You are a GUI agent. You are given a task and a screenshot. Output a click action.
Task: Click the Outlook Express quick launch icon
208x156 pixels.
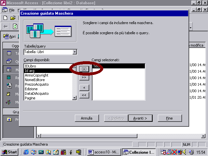(x=34, y=152)
